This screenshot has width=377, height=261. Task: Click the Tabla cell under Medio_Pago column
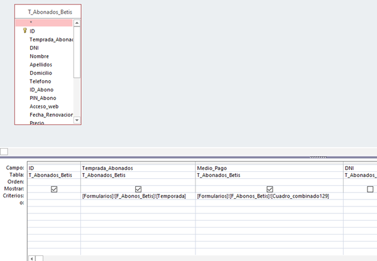point(270,175)
